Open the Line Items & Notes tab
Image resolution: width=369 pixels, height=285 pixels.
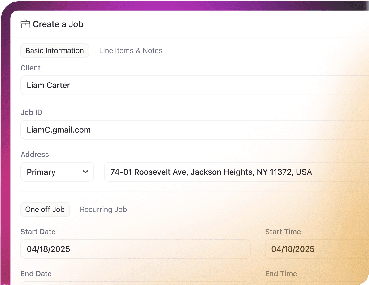(x=131, y=51)
